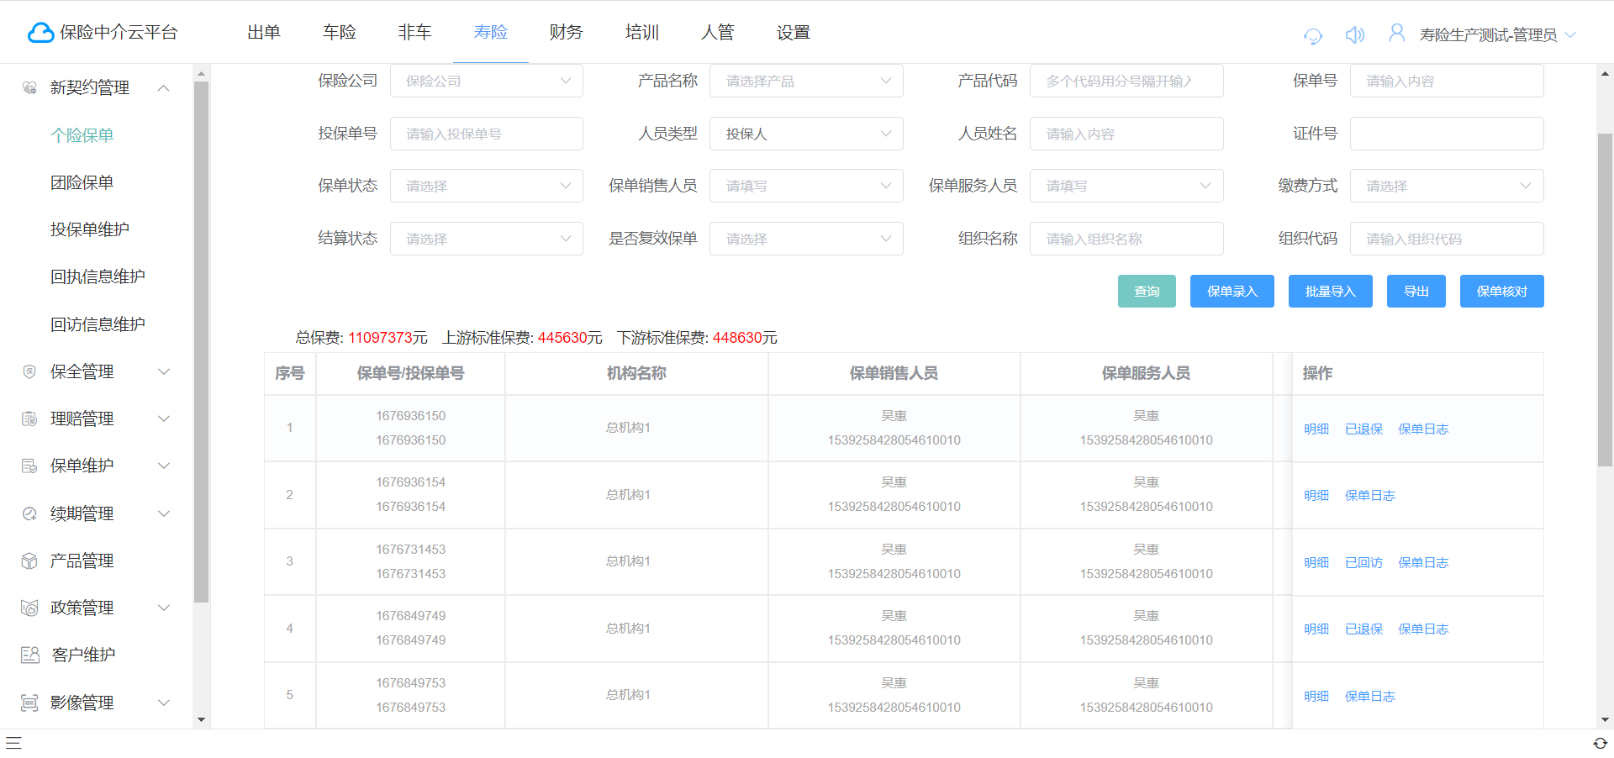Switch to the 财务 top tab
The width and height of the screenshot is (1614, 758).
tap(567, 32)
